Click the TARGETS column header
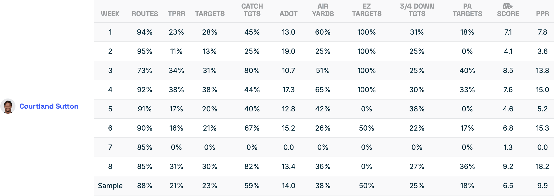 pyautogui.click(x=210, y=14)
